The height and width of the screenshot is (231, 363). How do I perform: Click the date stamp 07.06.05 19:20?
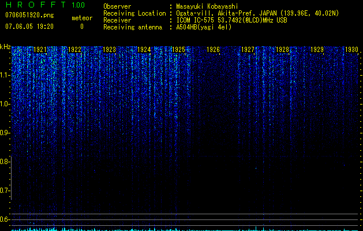coord(29,27)
